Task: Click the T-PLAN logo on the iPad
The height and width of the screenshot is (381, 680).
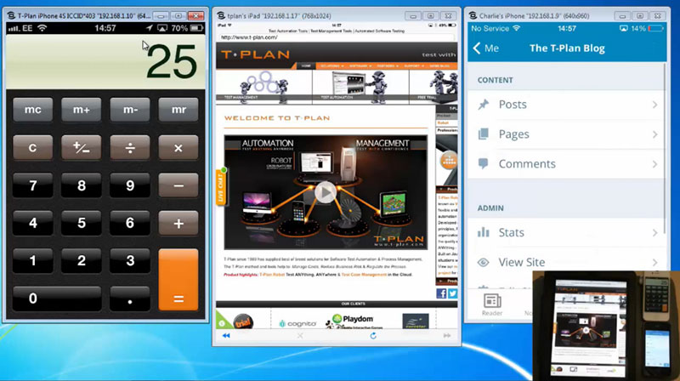Action: (255, 54)
